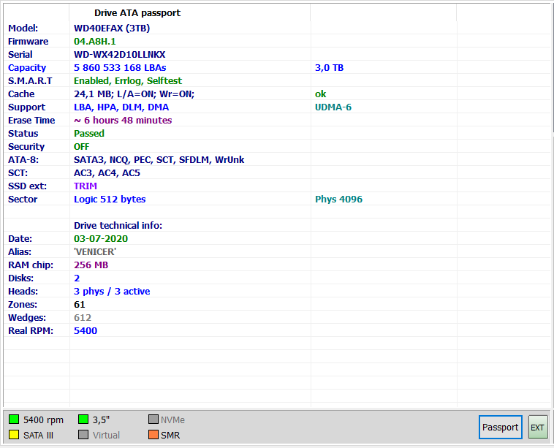Click the orange SMR indicator
Image resolution: width=554 pixels, height=448 pixels.
(x=153, y=435)
